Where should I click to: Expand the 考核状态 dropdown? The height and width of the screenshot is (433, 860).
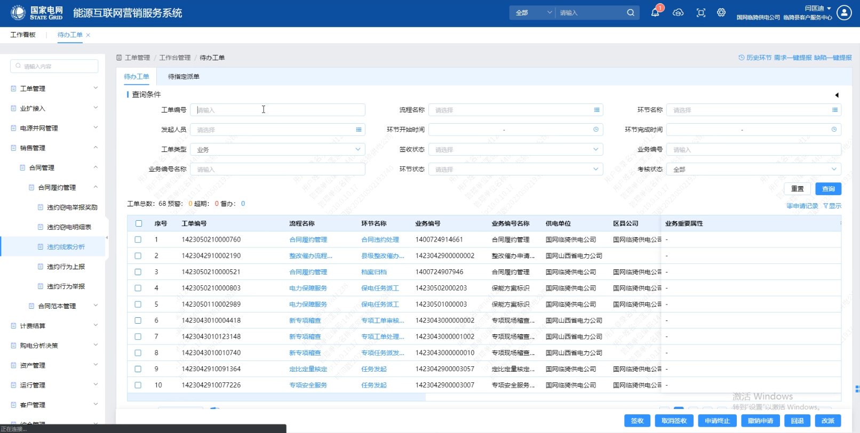pyautogui.click(x=753, y=170)
